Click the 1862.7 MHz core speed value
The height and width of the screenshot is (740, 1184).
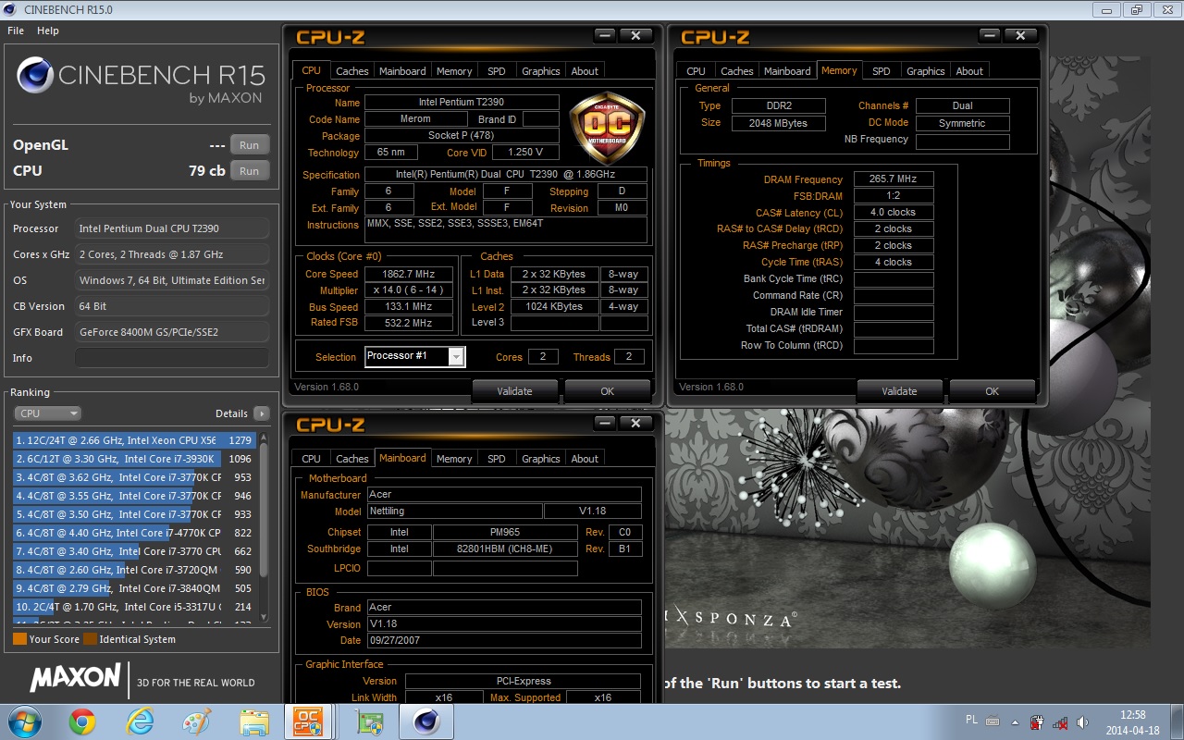pyautogui.click(x=408, y=275)
